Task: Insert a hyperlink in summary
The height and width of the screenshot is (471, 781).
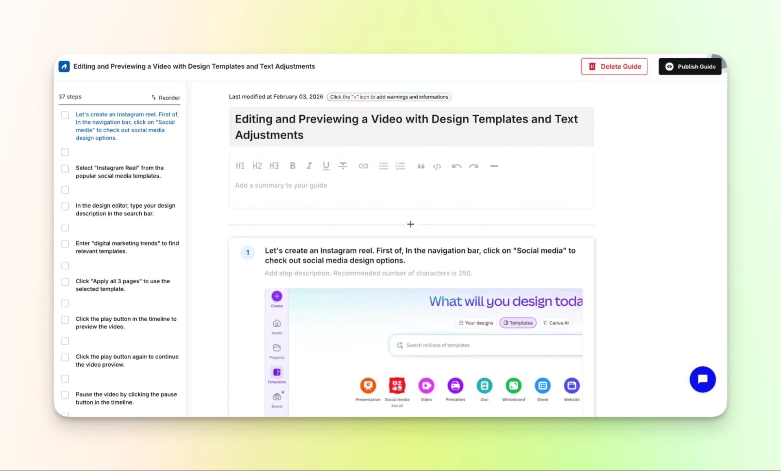Action: pos(363,166)
